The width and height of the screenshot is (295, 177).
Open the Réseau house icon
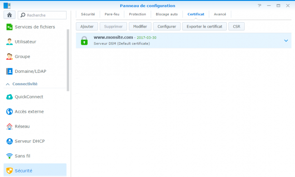[10, 126]
